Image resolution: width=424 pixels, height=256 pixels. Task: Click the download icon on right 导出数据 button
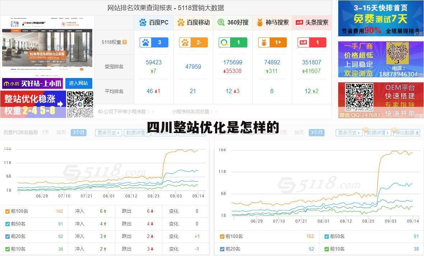tap(417, 133)
